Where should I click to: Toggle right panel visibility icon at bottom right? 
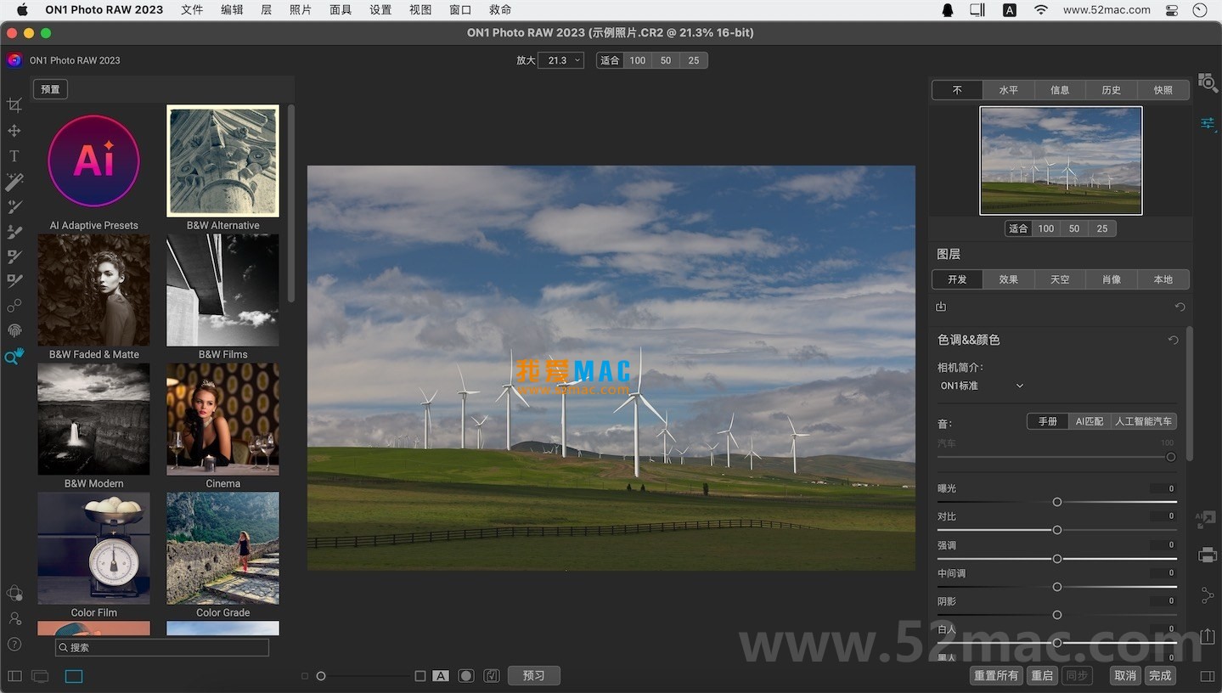1208,676
